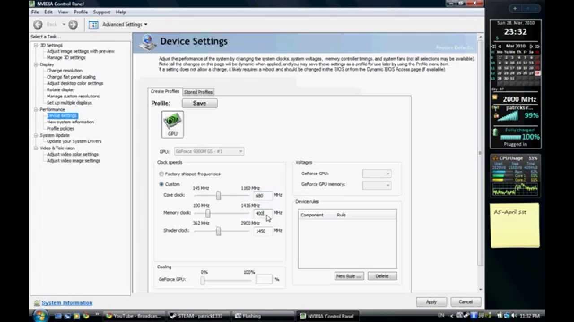Viewport: 574px width, 322px height.
Task: Click the Save profile button
Action: pyautogui.click(x=200, y=103)
